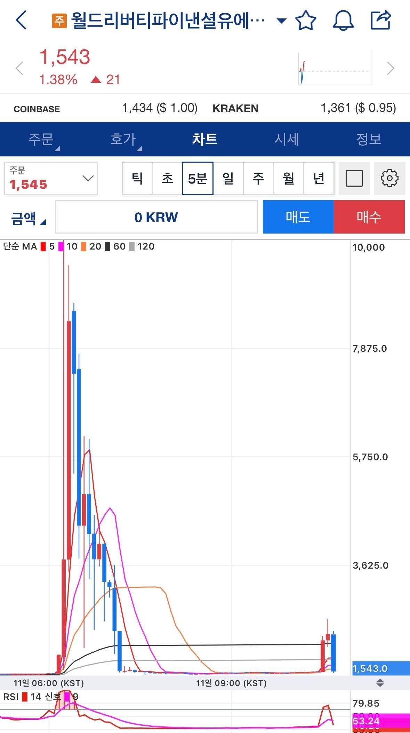Tap the chart panel resize handle arrows
The image size is (410, 733).
coord(380,683)
